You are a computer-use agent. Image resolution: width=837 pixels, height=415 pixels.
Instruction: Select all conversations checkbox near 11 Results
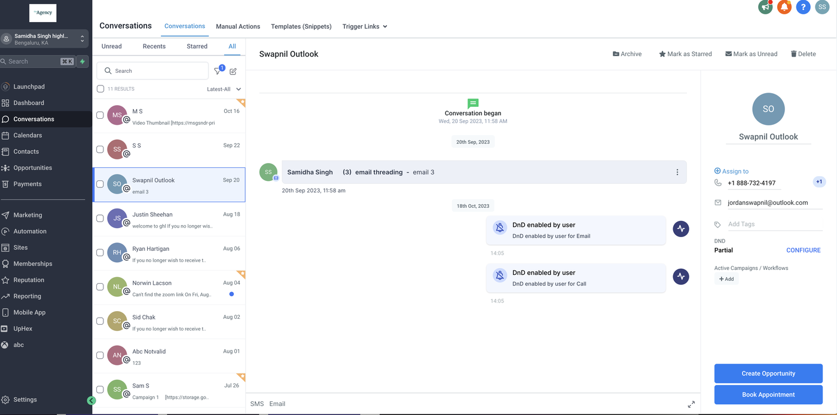(100, 89)
